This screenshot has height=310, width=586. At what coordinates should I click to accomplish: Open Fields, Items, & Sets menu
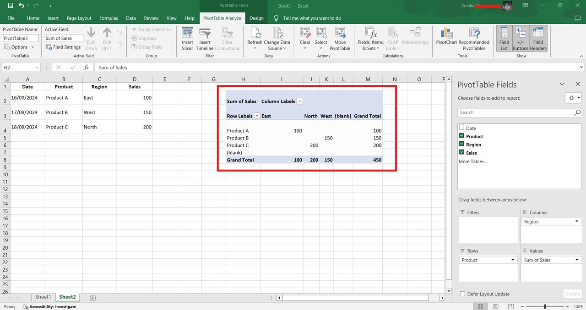pos(370,38)
